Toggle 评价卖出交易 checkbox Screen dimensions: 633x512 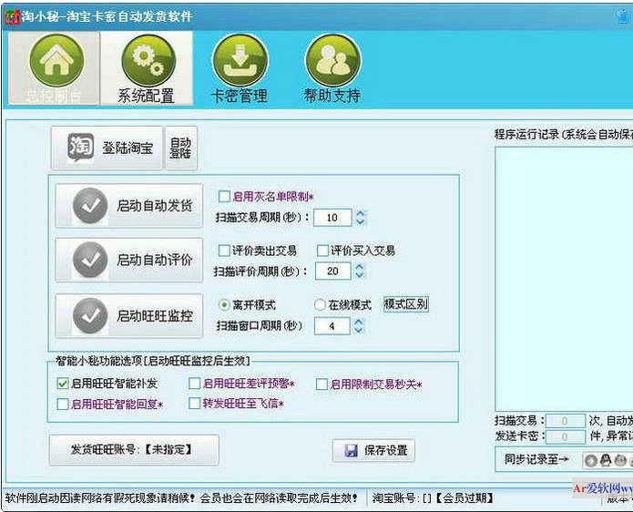[224, 251]
